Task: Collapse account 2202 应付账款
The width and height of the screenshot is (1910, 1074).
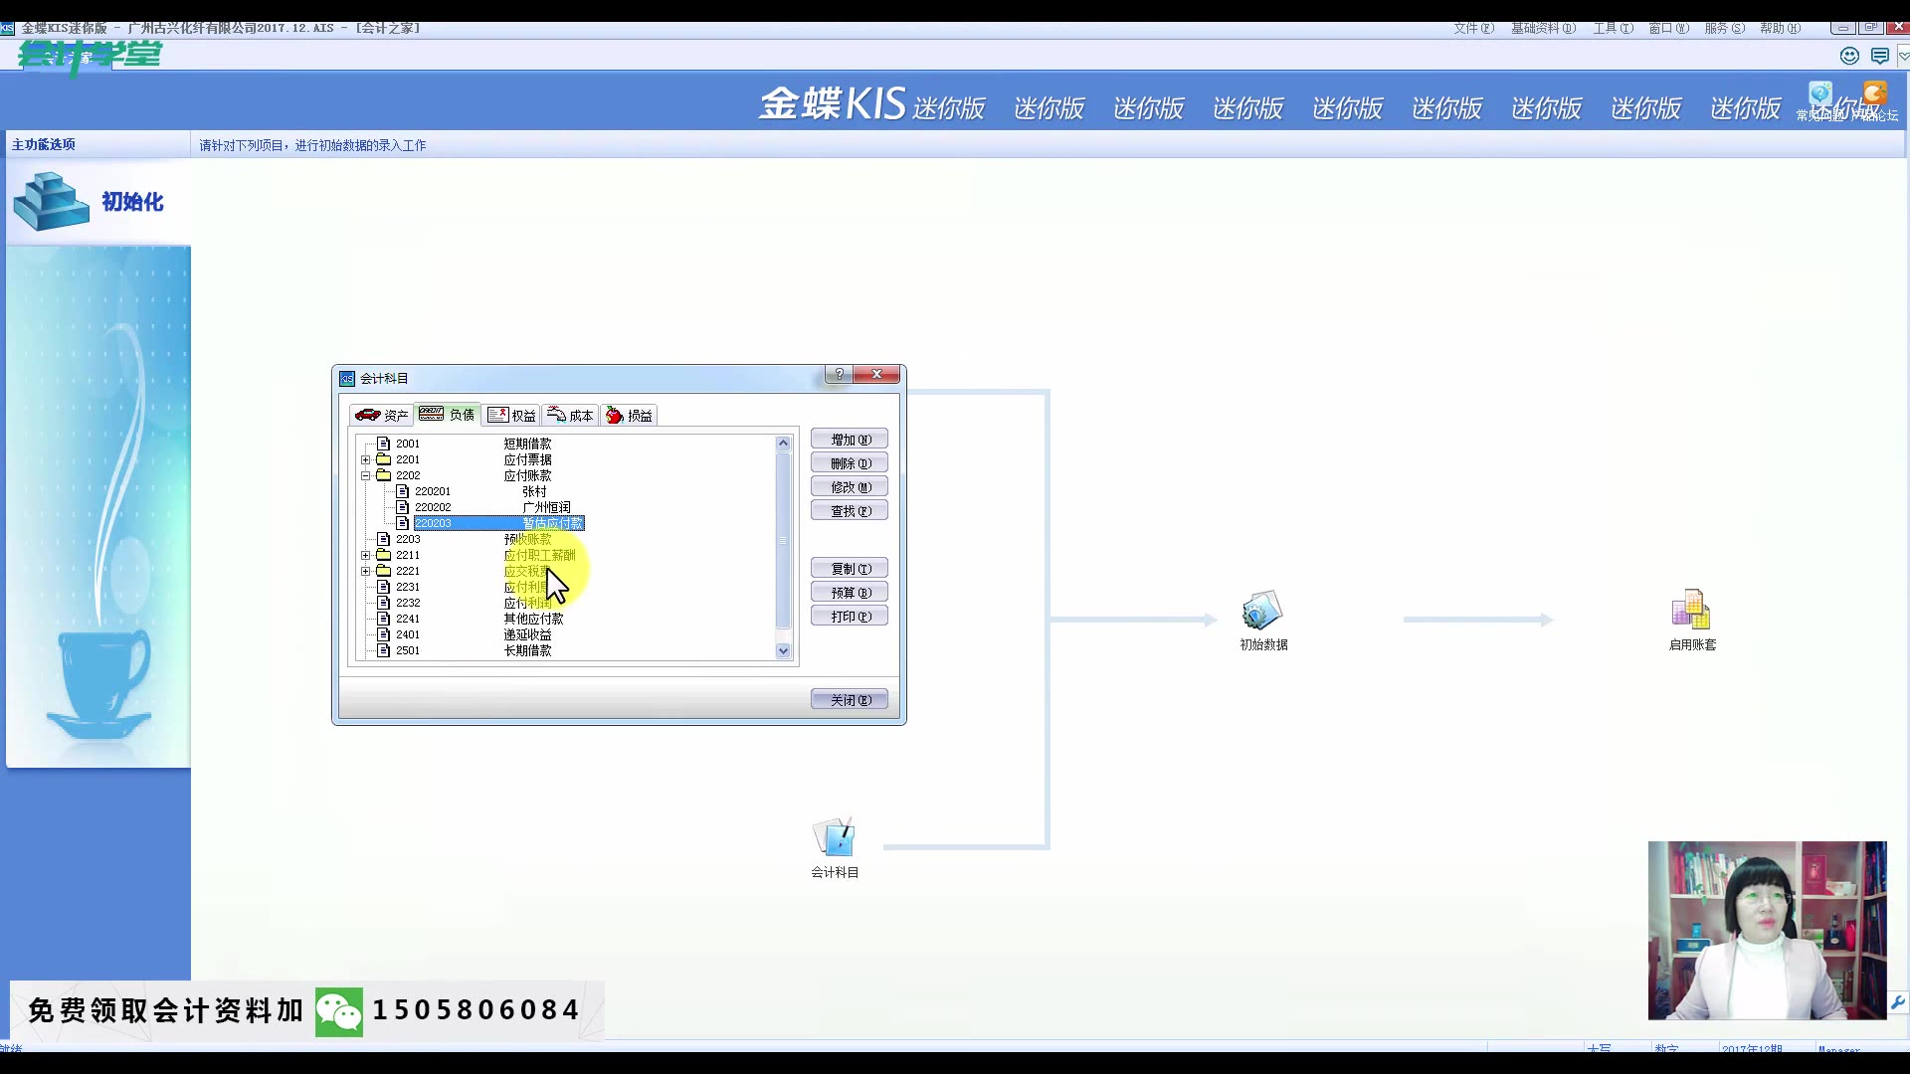Action: click(365, 475)
